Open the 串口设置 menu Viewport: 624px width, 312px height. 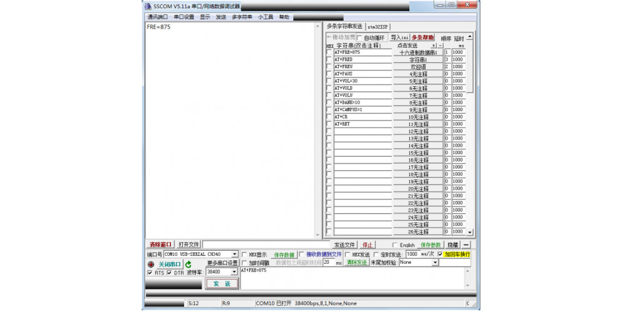click(x=183, y=17)
